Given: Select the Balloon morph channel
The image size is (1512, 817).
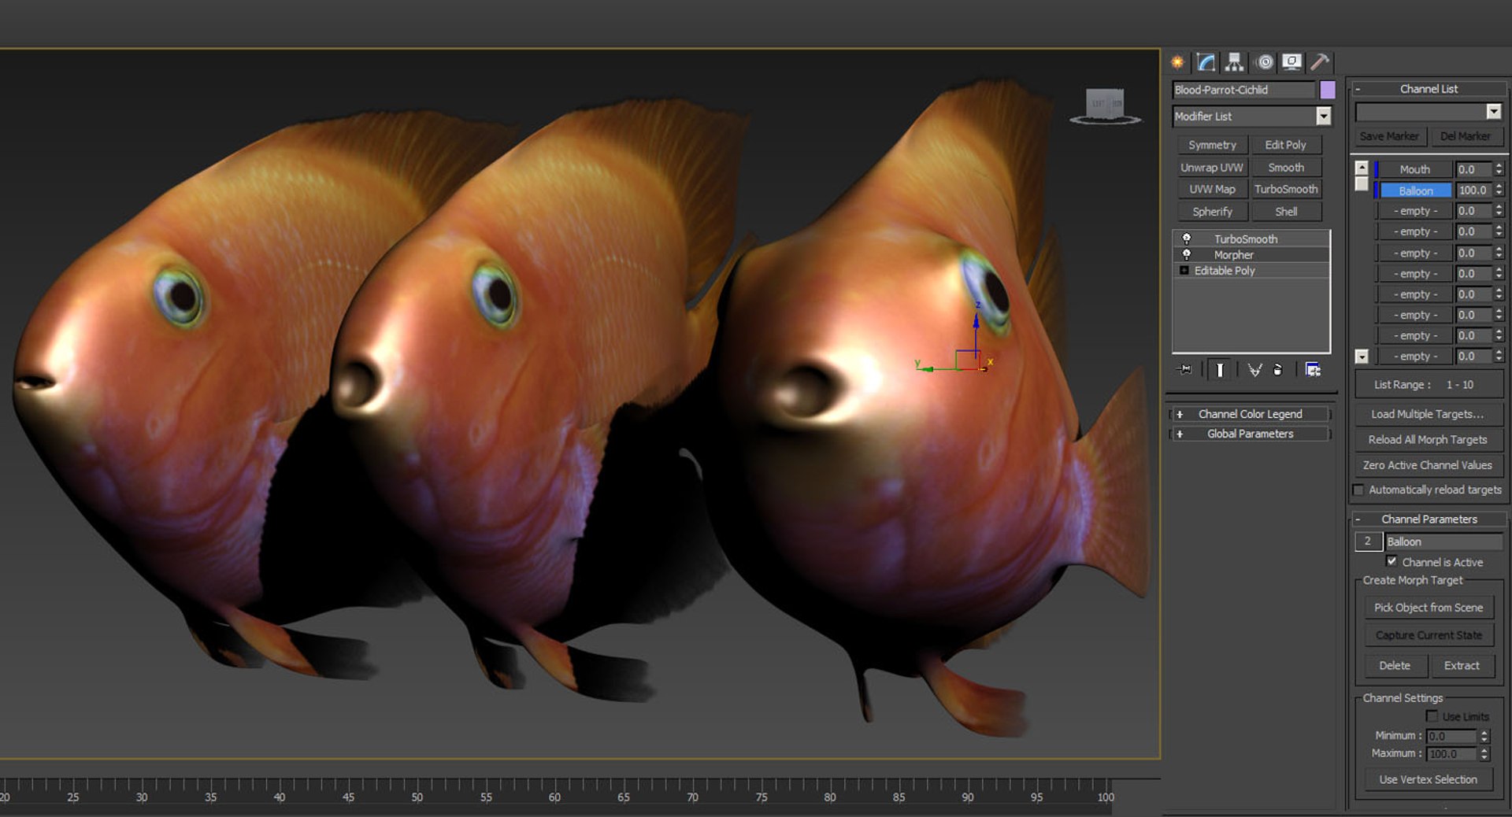Looking at the screenshot, I should pos(1415,190).
